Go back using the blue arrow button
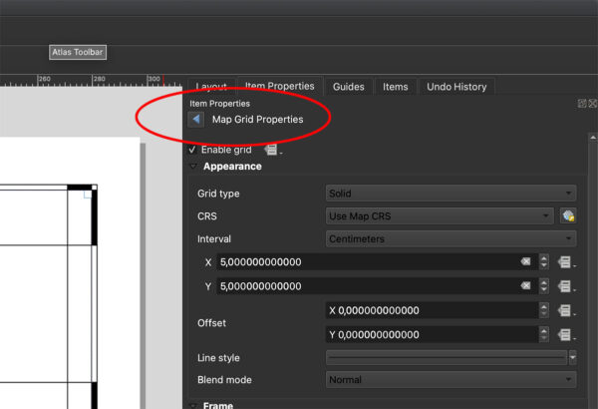Viewport: 598px width, 409px height. pos(196,120)
